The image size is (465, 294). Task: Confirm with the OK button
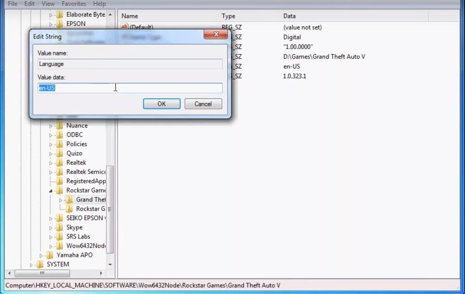pos(162,104)
